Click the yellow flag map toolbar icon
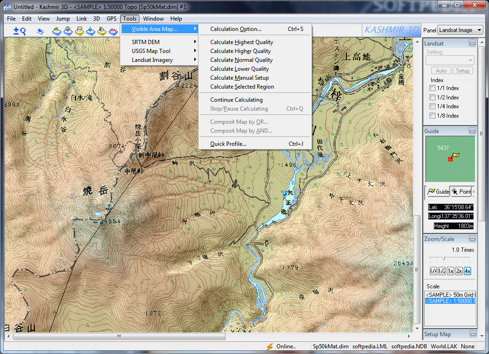This screenshot has width=489, height=354. coord(79,31)
